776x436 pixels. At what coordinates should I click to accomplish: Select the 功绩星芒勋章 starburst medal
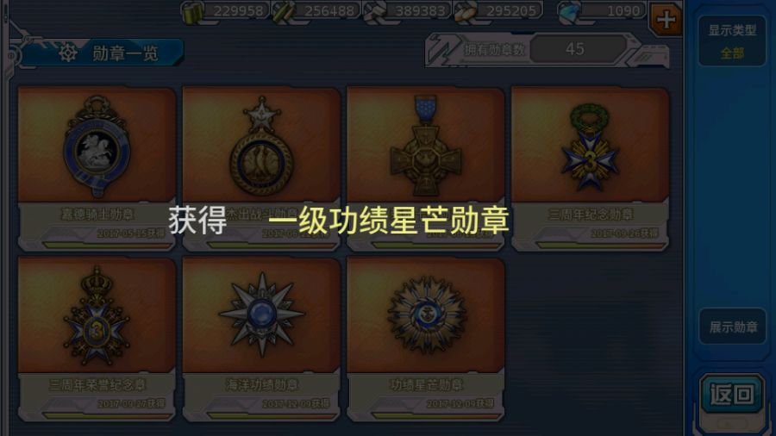pos(426,339)
